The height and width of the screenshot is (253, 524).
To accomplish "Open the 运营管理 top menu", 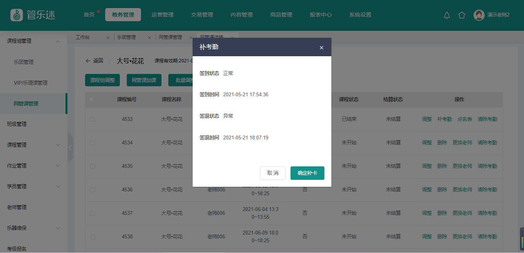I will click(x=163, y=15).
